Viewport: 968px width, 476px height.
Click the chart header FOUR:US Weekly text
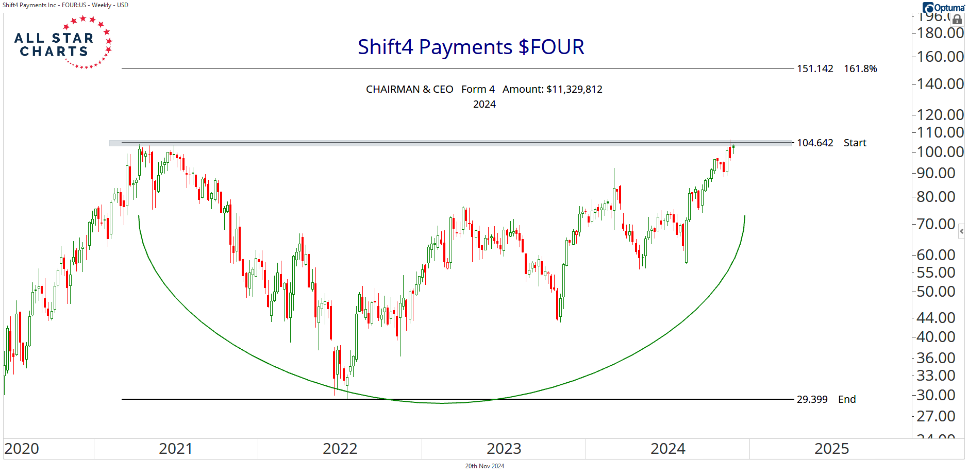[x=65, y=5]
